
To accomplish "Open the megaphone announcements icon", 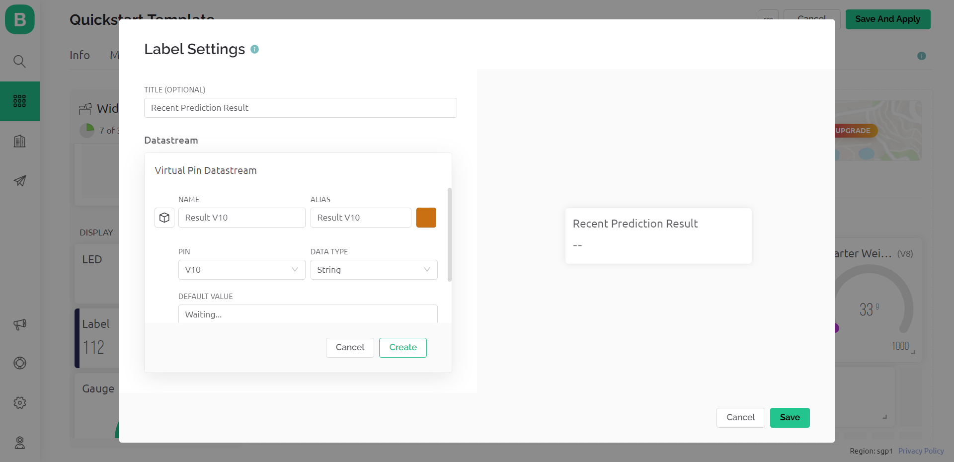I will pos(20,324).
